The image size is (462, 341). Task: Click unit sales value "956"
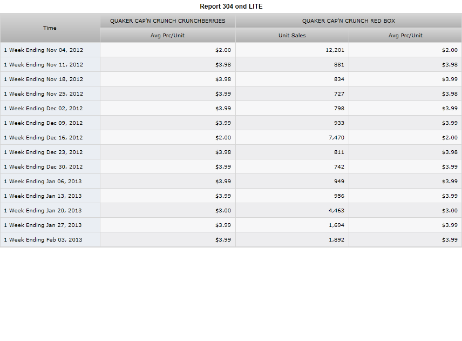click(x=339, y=196)
